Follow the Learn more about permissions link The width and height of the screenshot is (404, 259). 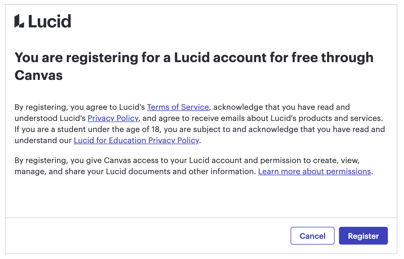(x=314, y=172)
